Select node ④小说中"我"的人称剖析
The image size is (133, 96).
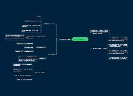coord(40,72)
